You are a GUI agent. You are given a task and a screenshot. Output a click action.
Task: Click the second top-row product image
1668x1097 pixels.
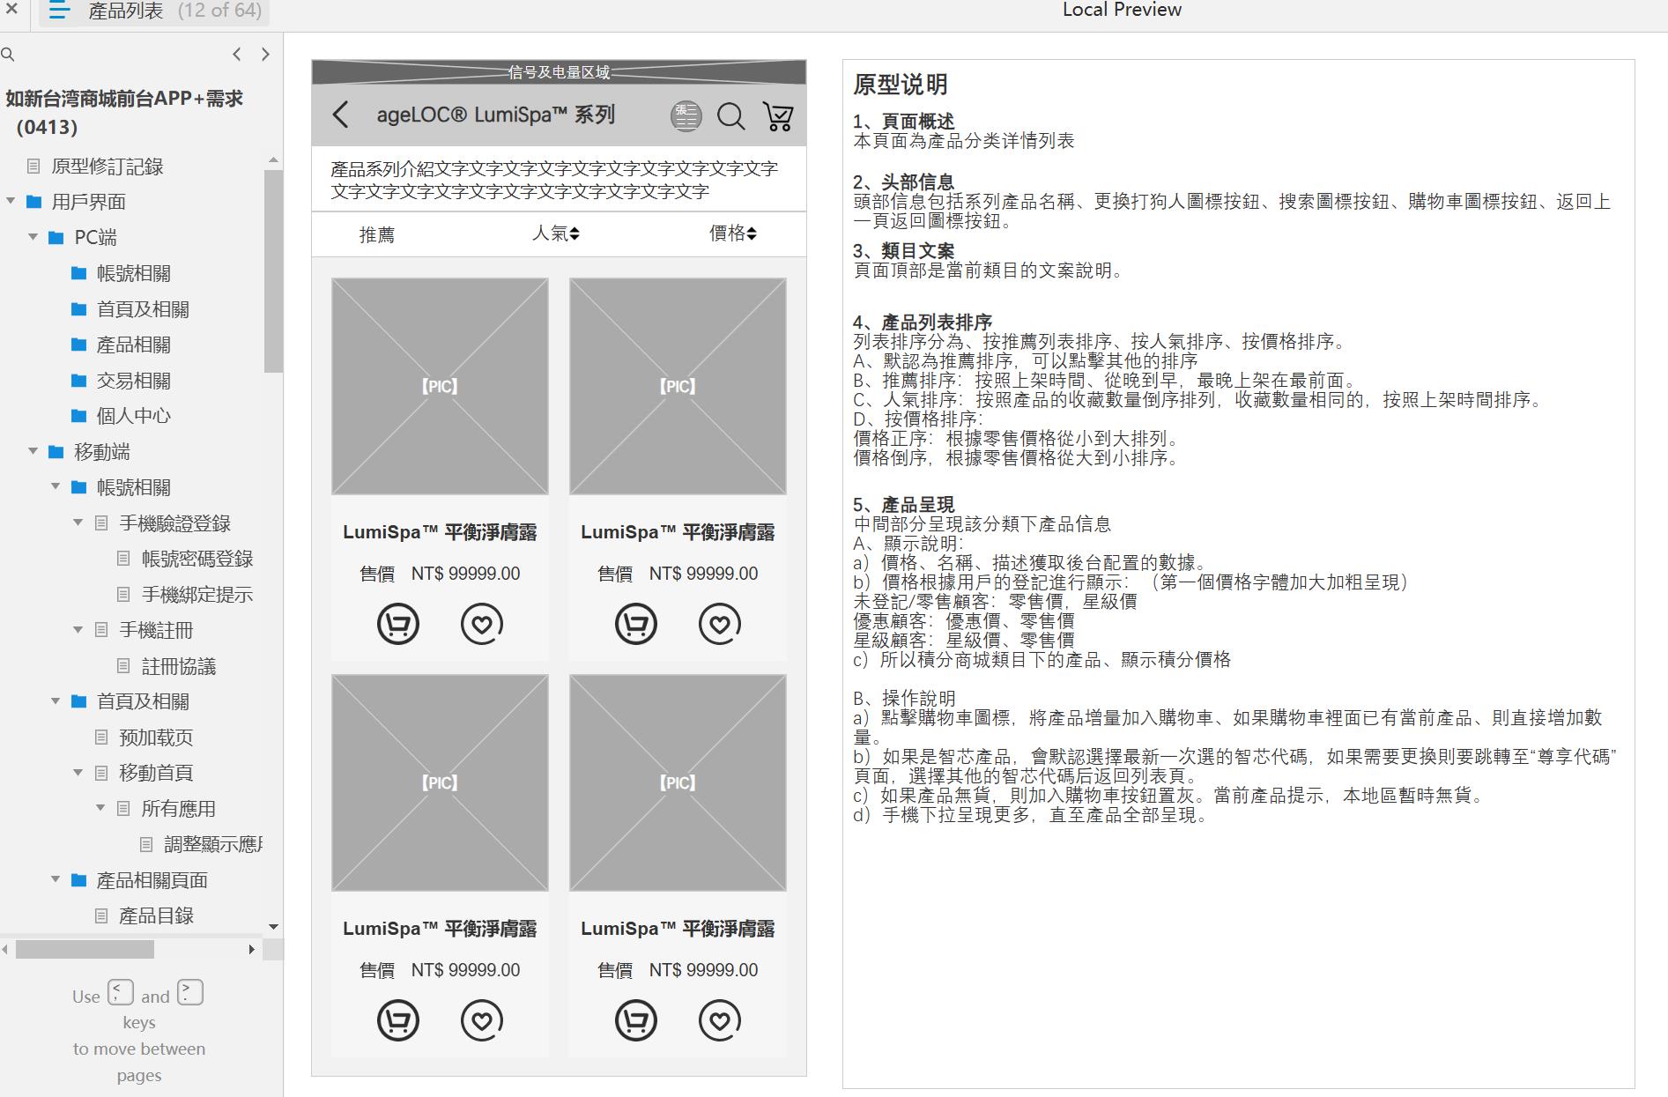pos(678,386)
